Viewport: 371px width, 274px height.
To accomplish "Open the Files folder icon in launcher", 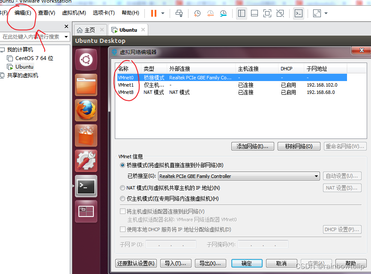I will tap(86, 85).
